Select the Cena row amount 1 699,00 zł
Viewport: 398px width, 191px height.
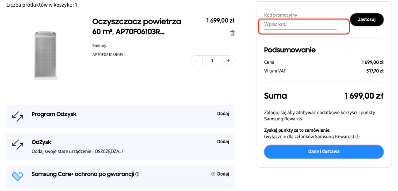[372, 62]
